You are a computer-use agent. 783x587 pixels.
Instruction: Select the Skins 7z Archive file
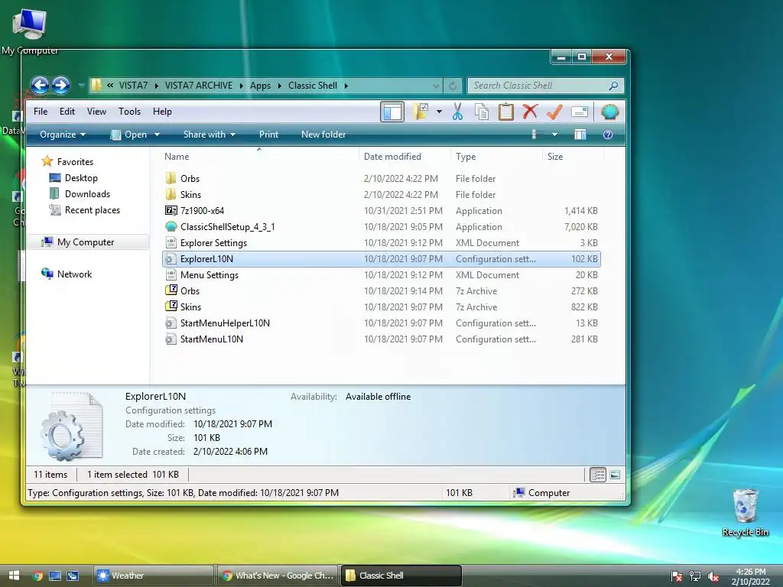tap(382, 306)
